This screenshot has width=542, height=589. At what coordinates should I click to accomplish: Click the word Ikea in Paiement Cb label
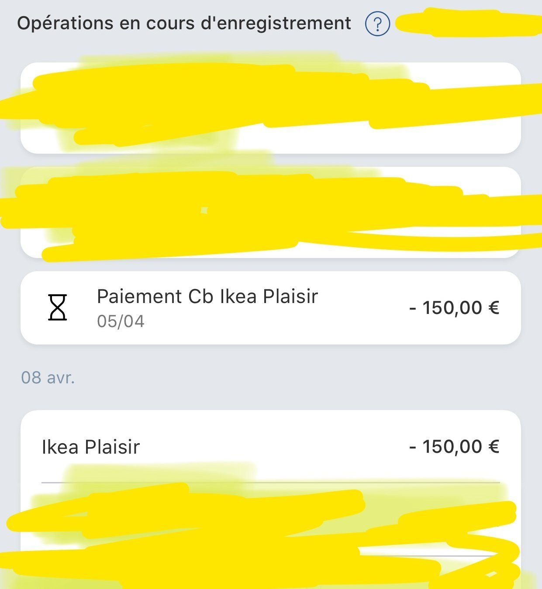pos(238,296)
